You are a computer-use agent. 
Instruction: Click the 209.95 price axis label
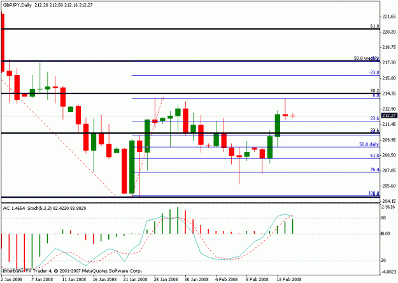click(388, 140)
